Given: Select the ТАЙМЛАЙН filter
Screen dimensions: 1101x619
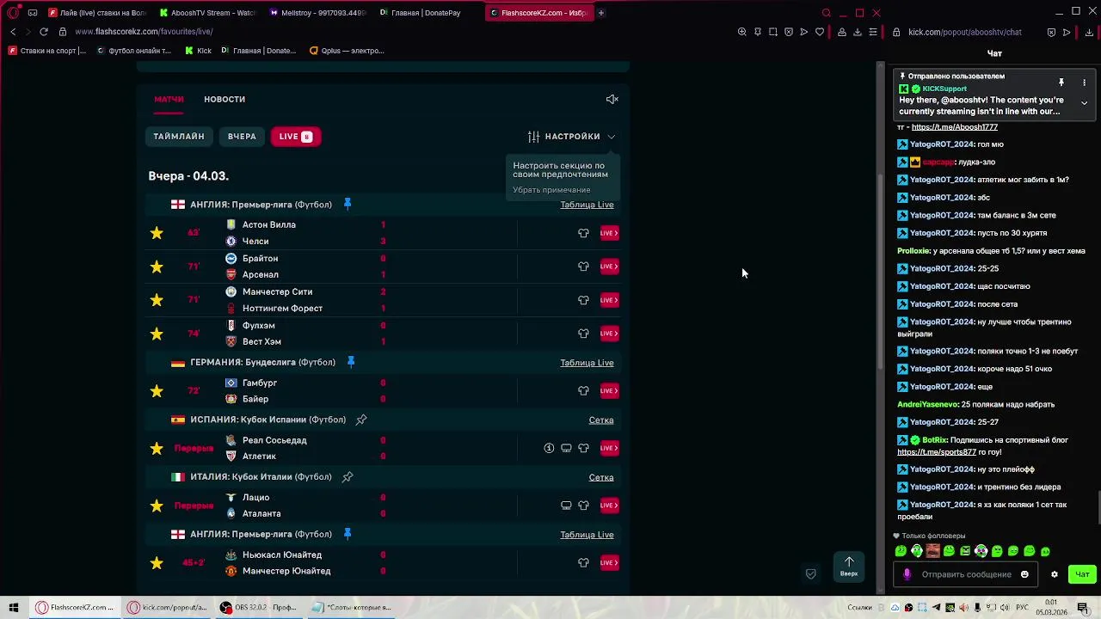Looking at the screenshot, I should [179, 136].
